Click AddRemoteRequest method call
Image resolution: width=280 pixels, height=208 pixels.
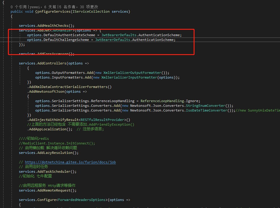tap(54, 190)
